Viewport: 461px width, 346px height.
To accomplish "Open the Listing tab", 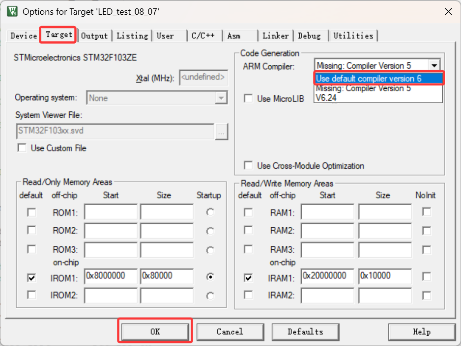I will (132, 36).
